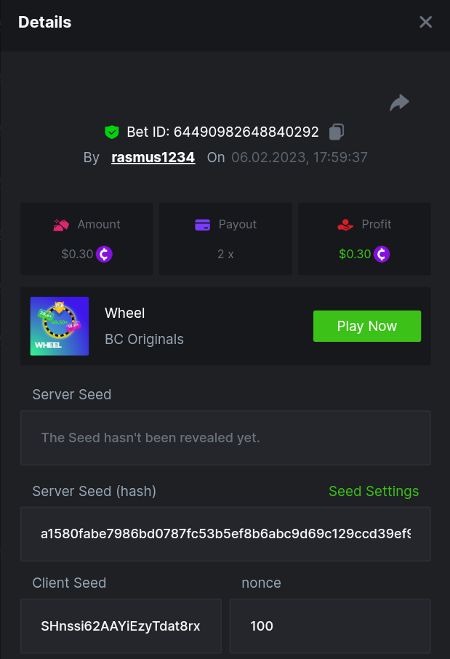The height and width of the screenshot is (659, 450).
Task: Select the Server Seed hash field
Action: coord(225,534)
